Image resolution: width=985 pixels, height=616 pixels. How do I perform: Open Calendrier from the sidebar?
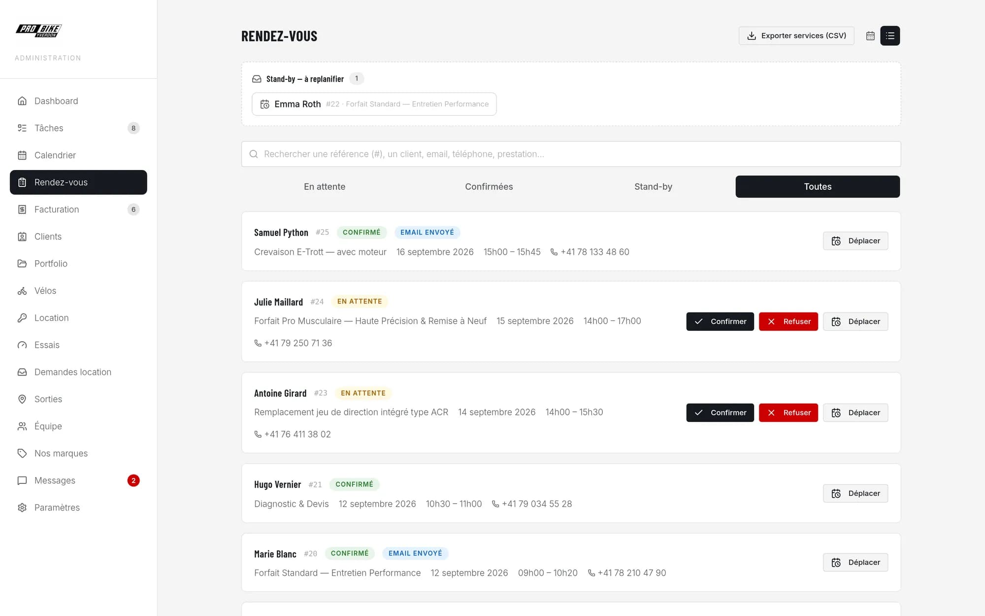[78, 155]
